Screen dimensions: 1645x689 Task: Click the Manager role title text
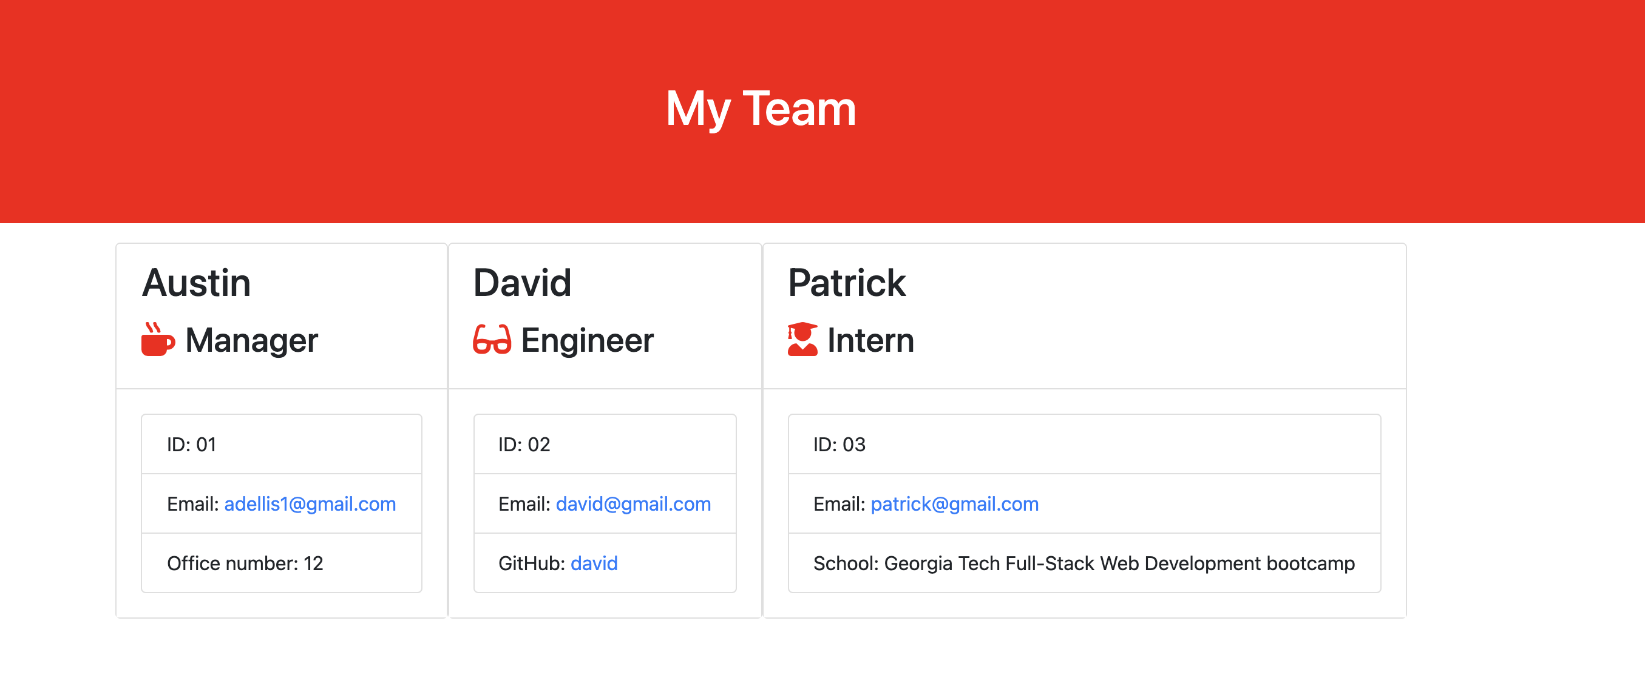point(251,340)
